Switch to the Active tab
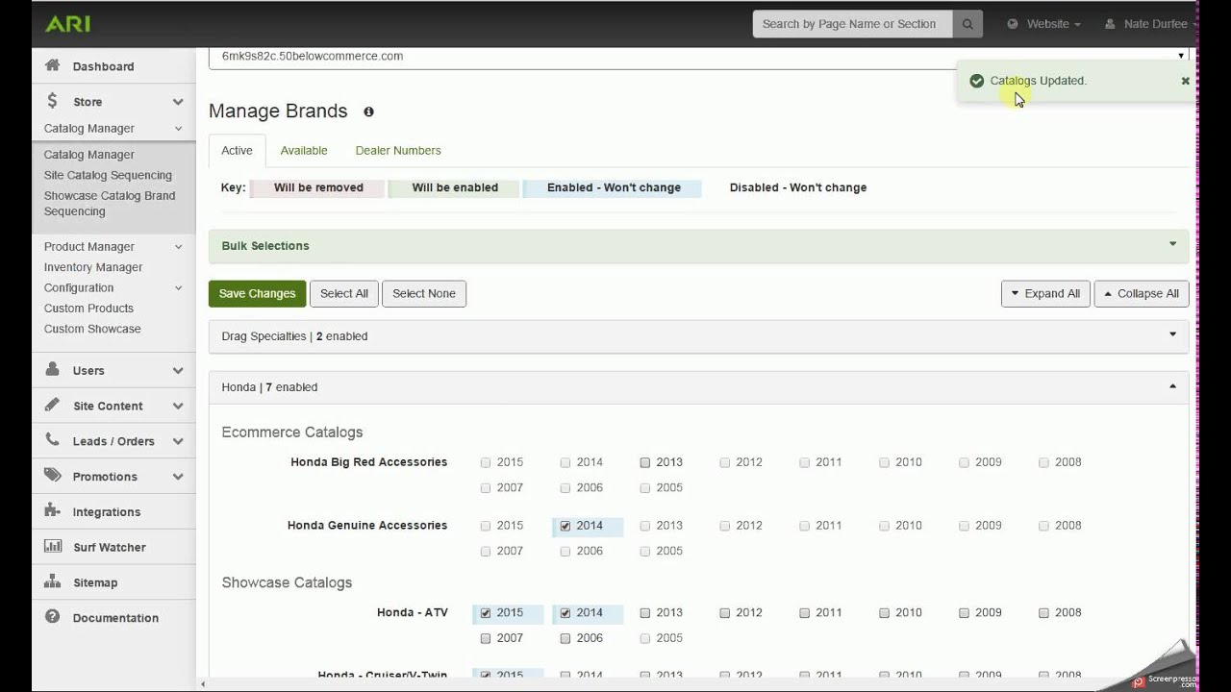 237,150
